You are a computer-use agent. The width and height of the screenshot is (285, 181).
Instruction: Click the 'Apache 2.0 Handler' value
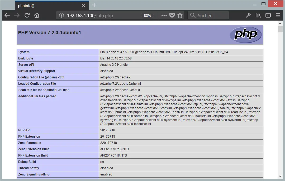tap(115, 65)
